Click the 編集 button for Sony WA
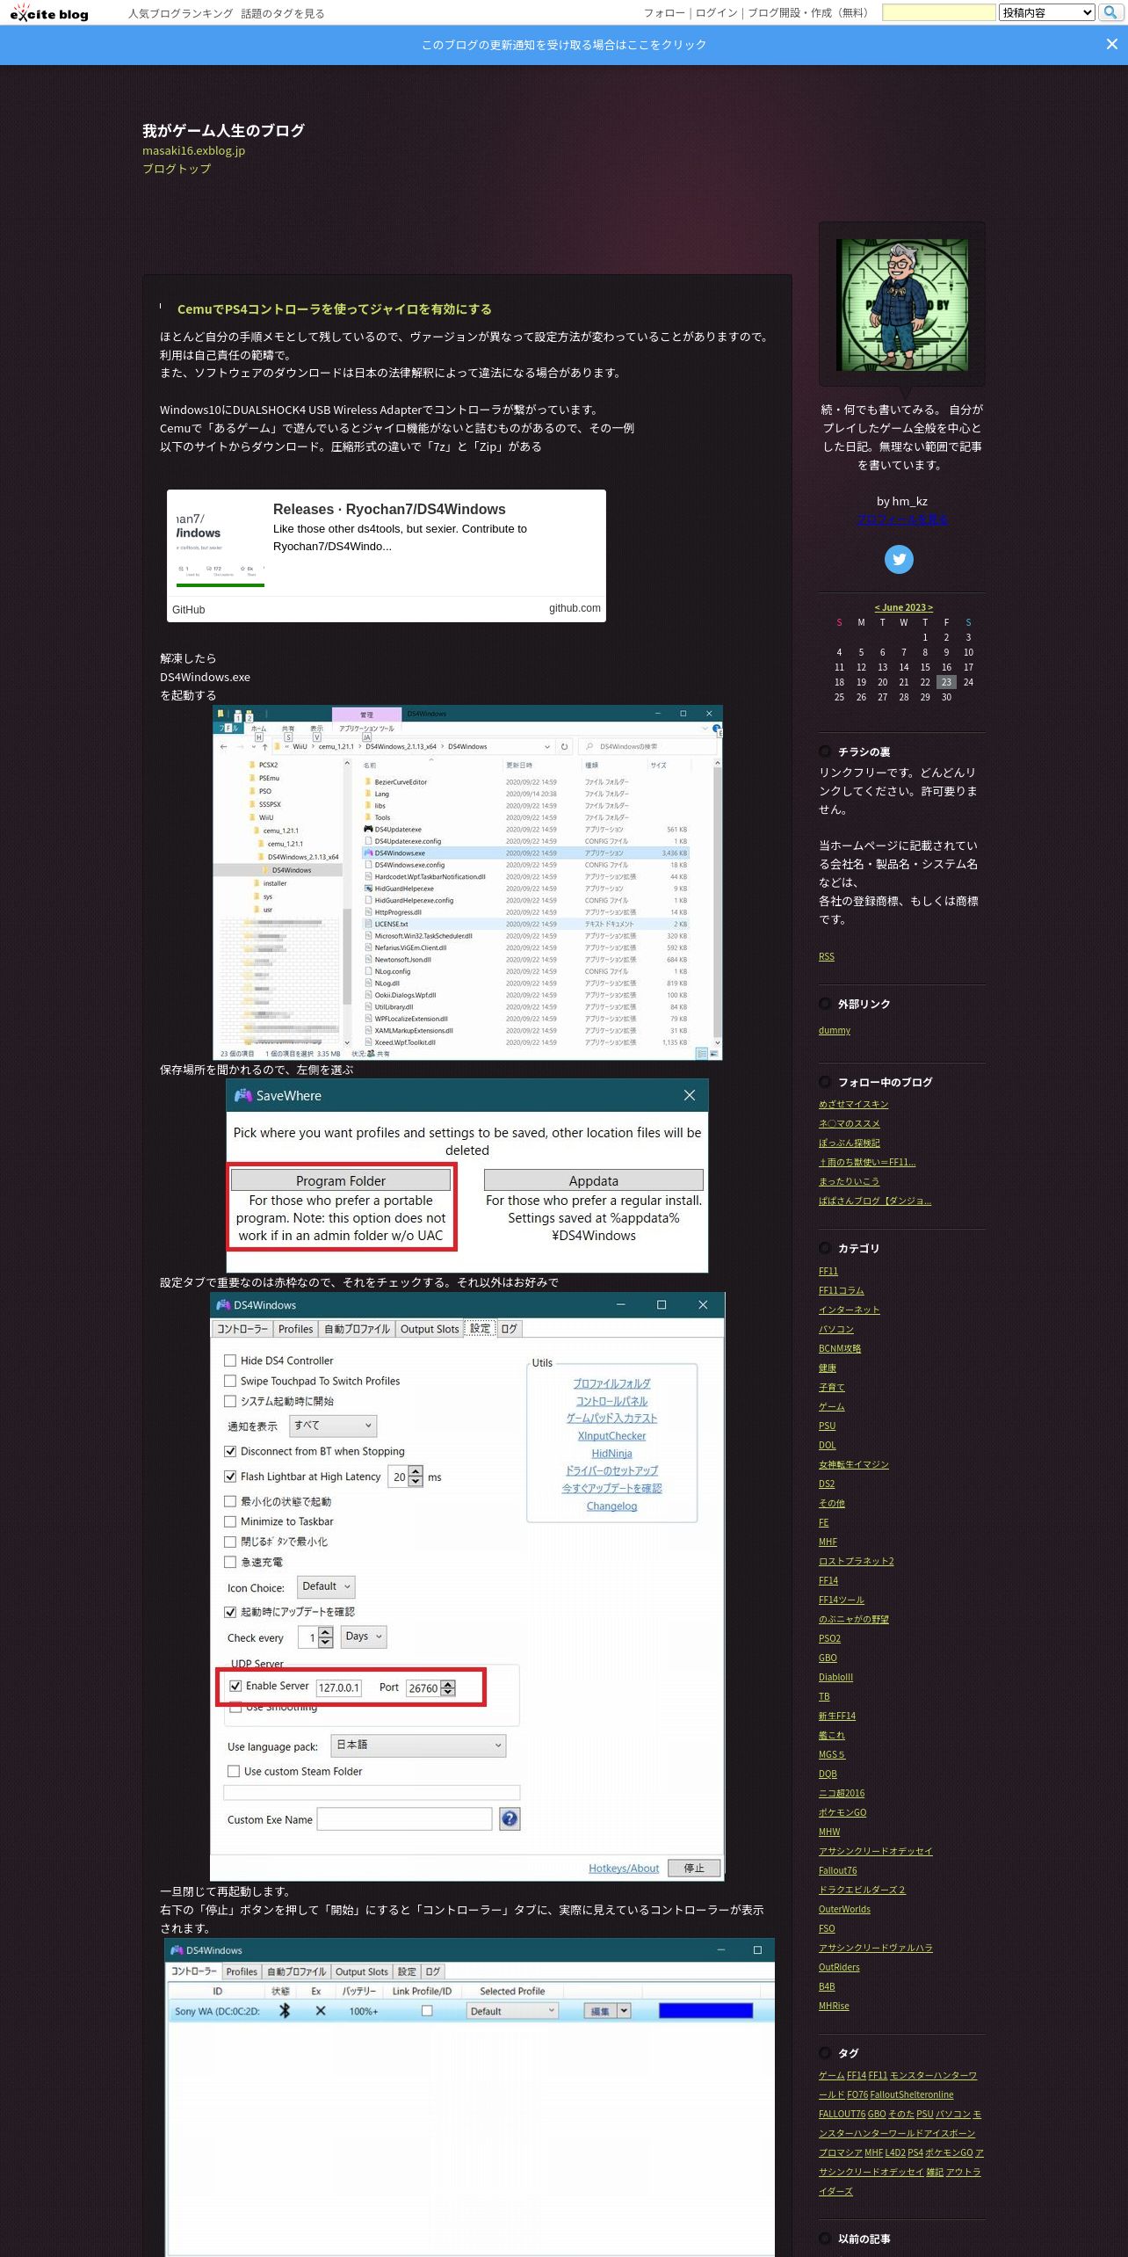This screenshot has width=1128, height=2257. pos(600,2011)
